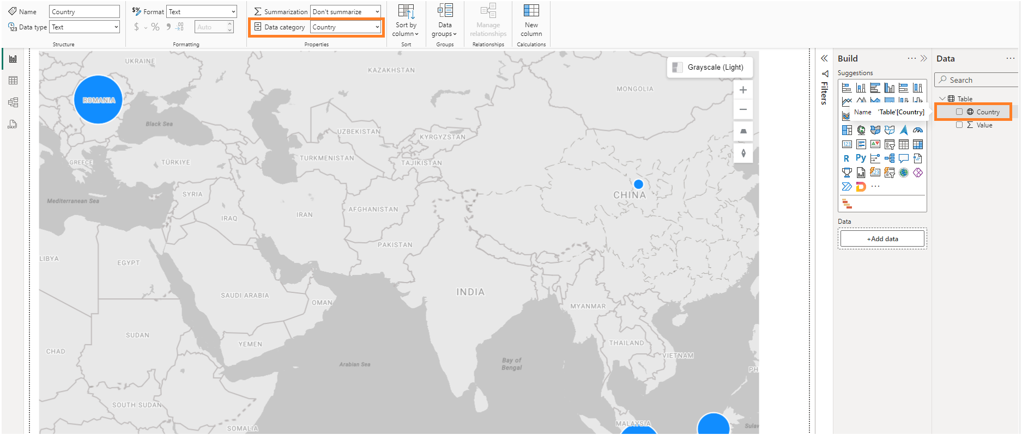Show more visuals via ellipsis
The image size is (1022, 435).
pos(875,187)
